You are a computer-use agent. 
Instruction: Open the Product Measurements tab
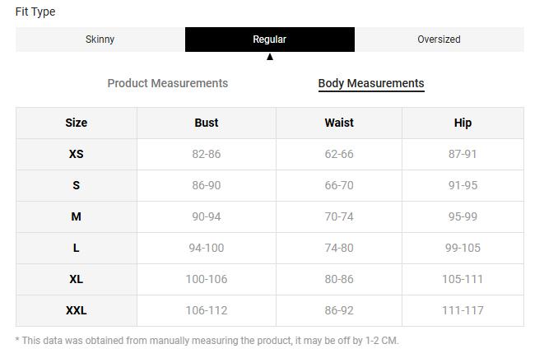[168, 83]
